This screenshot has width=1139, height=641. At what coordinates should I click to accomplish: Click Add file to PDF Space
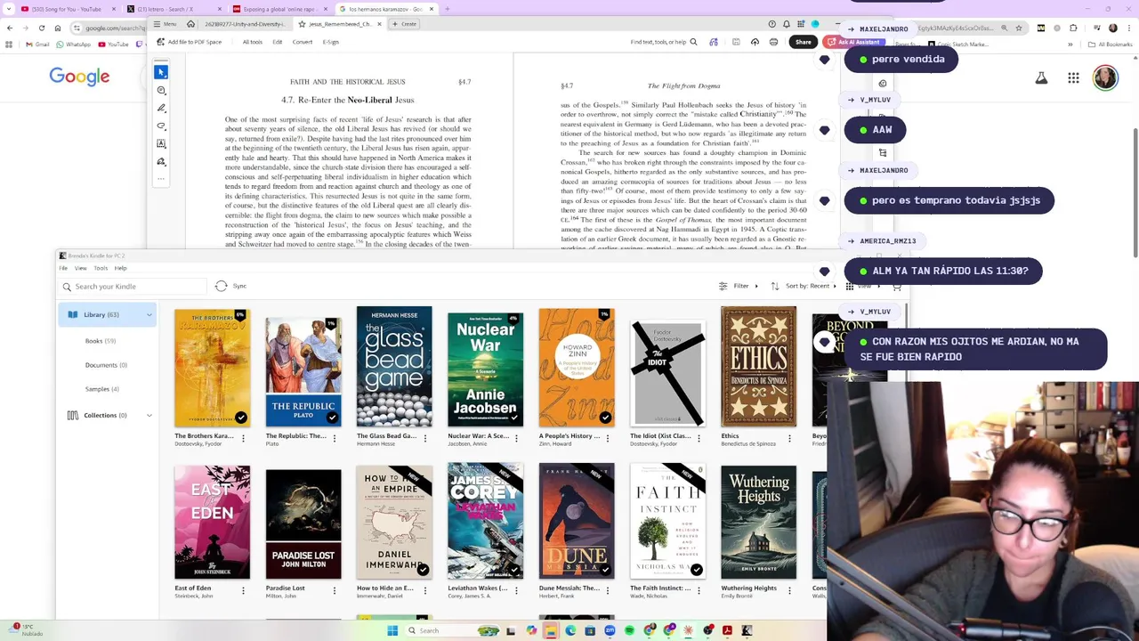coord(189,42)
